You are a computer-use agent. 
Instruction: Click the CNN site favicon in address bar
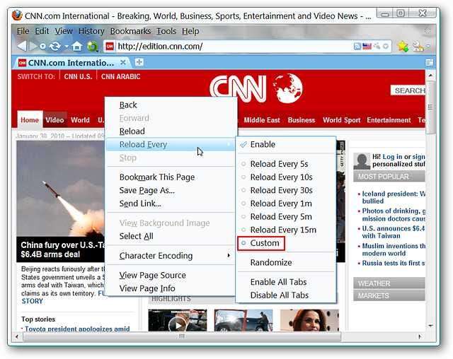(110, 47)
